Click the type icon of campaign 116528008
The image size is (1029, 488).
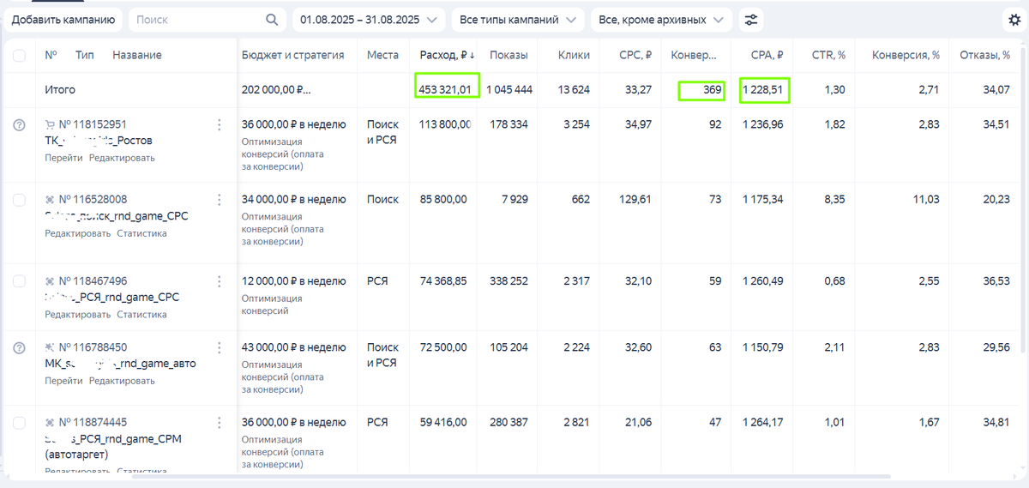pyautogui.click(x=50, y=199)
